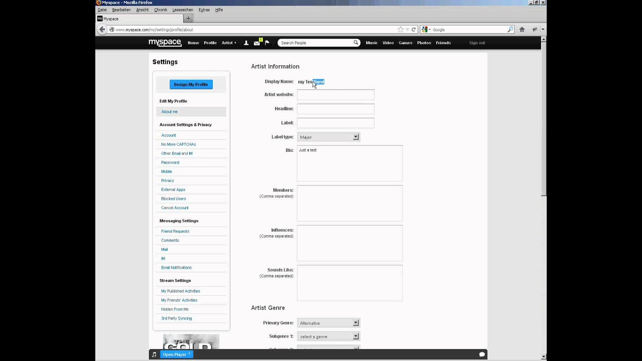
Task: Open Account settings link
Action: click(x=169, y=135)
